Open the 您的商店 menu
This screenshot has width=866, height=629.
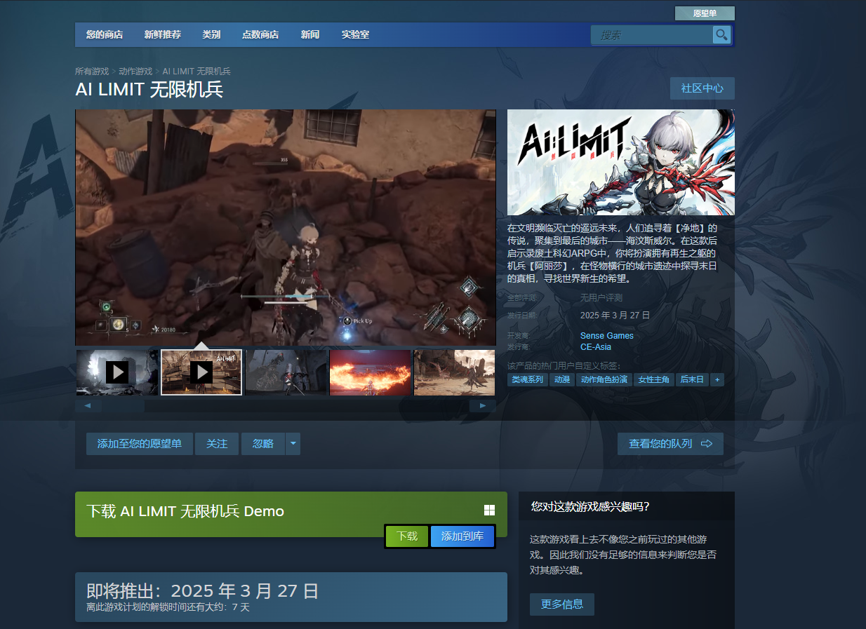[x=105, y=34]
